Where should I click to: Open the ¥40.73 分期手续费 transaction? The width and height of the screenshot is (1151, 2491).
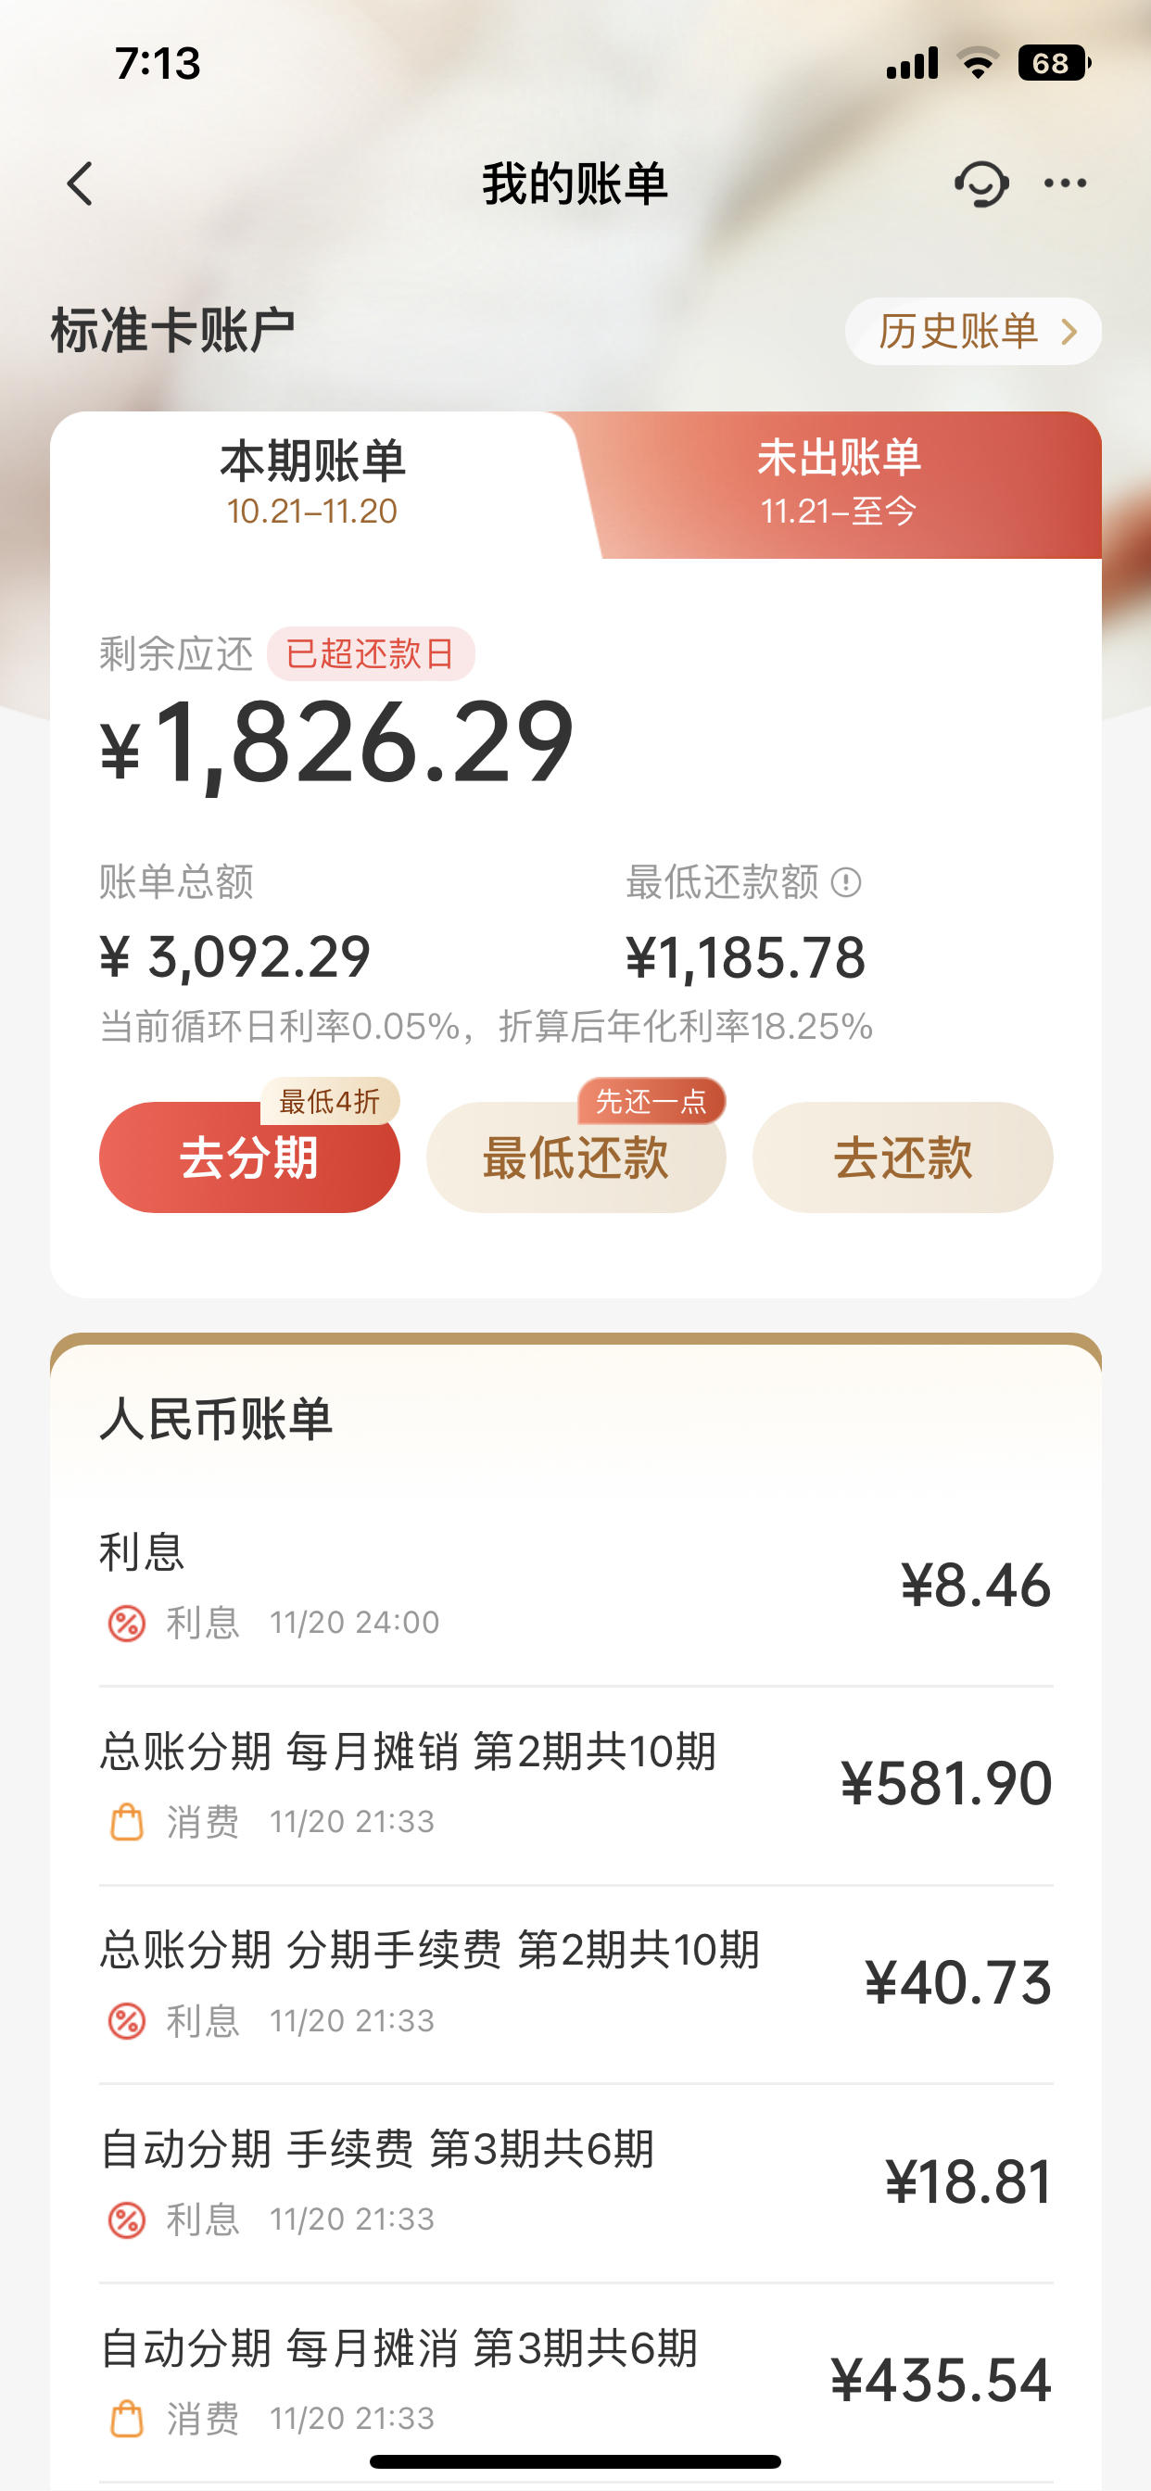[575, 1984]
